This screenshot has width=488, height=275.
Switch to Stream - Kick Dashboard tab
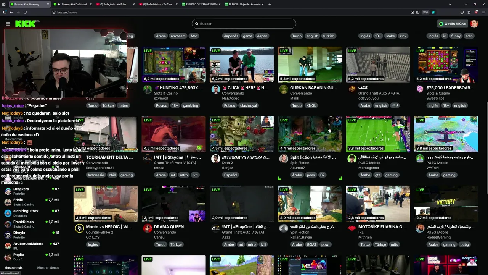[x=72, y=4]
